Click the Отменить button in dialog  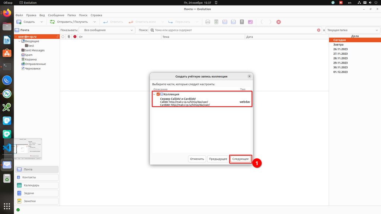(x=197, y=159)
